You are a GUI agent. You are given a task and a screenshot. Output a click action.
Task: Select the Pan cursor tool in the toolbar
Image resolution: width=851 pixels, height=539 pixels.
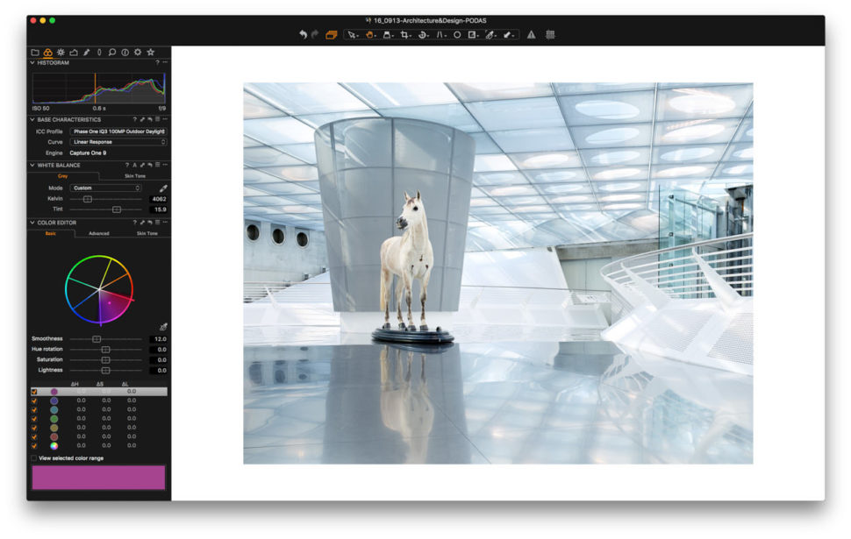coord(369,35)
